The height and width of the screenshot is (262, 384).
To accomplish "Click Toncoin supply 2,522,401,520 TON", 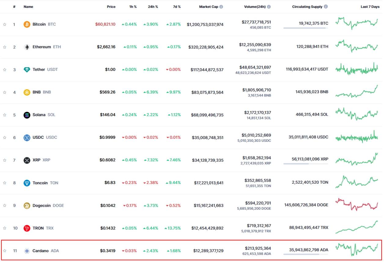I will click(x=310, y=182).
